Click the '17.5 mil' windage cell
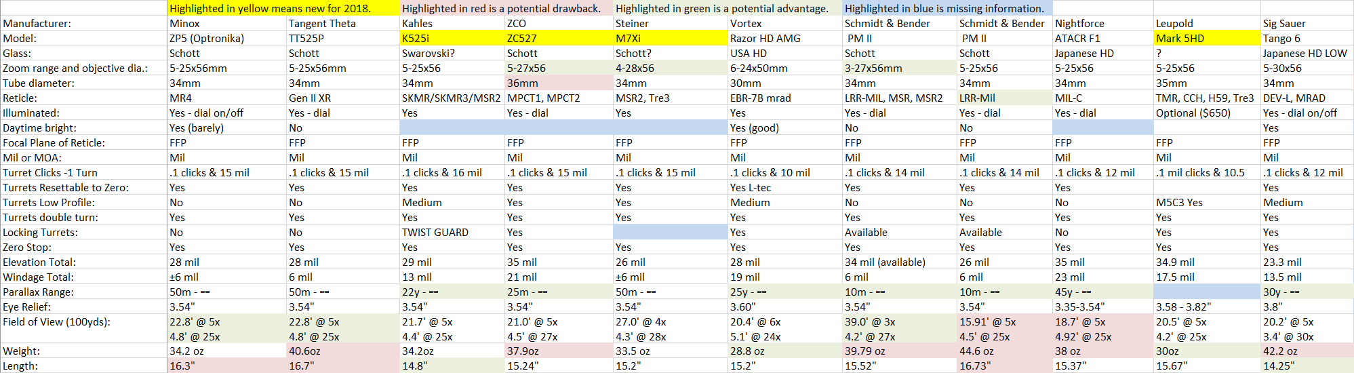Image resolution: width=1354 pixels, height=373 pixels. click(x=1207, y=277)
